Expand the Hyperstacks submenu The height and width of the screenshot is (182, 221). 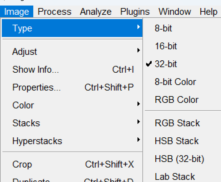37,141
